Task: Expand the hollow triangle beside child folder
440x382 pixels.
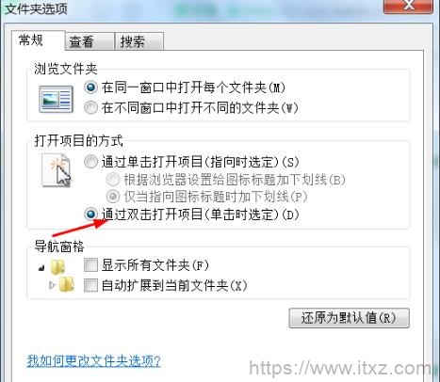Action: click(52, 285)
